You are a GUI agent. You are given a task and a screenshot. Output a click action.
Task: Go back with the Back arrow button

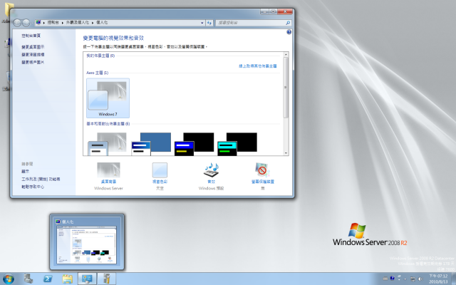tap(17, 23)
